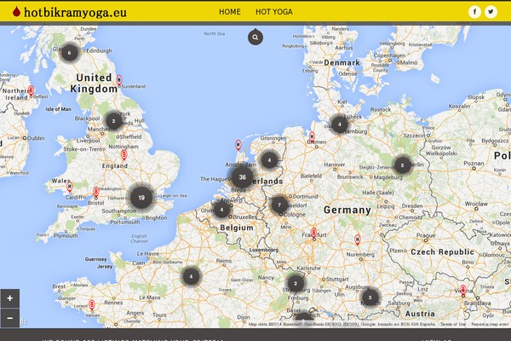Screen dimensions: 511x341
Task: Select the studio pin at Belfast
Action: tap(31, 90)
